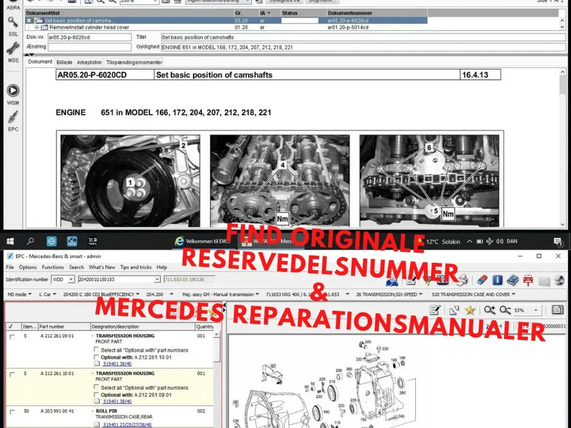The height and width of the screenshot is (428, 571).
Task: Open '520 TRANSMISSION CASE AND COVER' dropdown
Action: (x=474, y=294)
